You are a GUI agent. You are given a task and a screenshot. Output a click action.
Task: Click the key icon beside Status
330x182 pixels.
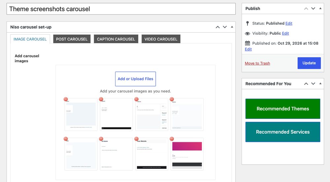pyautogui.click(x=247, y=23)
